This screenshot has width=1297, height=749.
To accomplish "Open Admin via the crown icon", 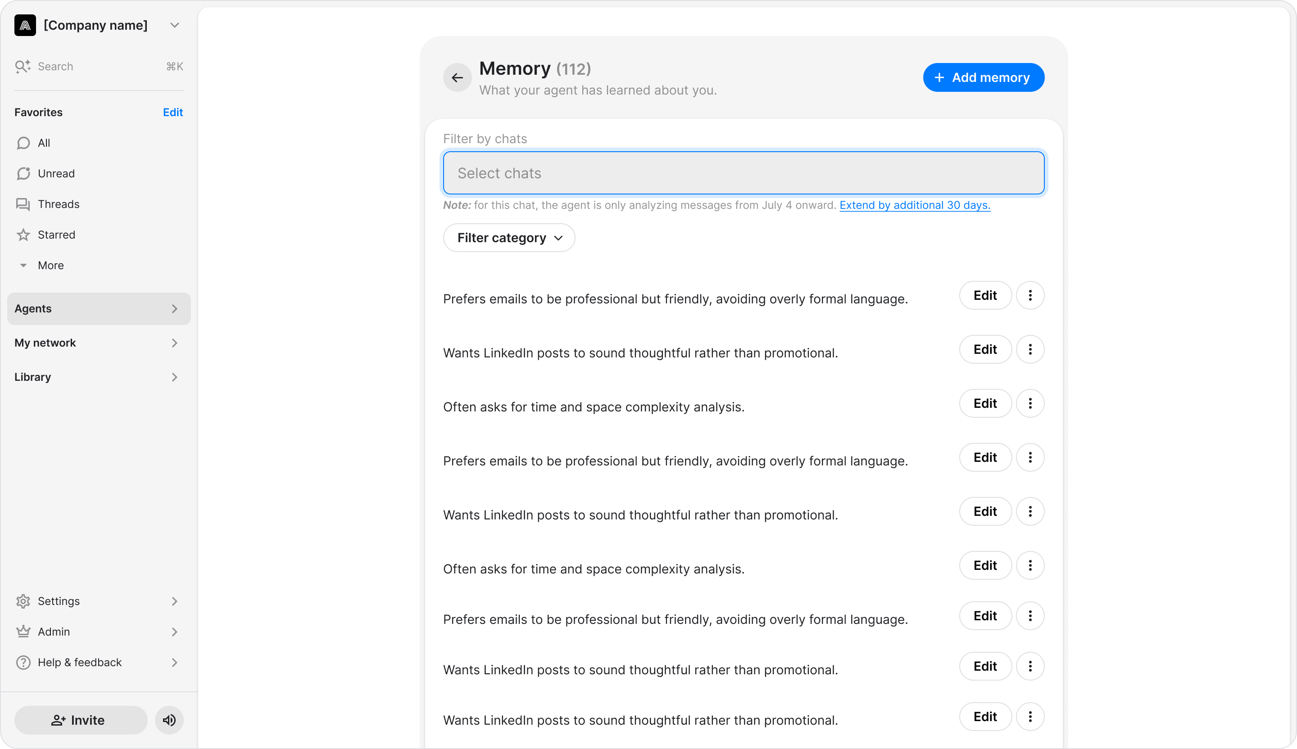I will 23,632.
